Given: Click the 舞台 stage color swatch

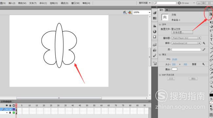Looking at the screenshot, I should (174, 69).
